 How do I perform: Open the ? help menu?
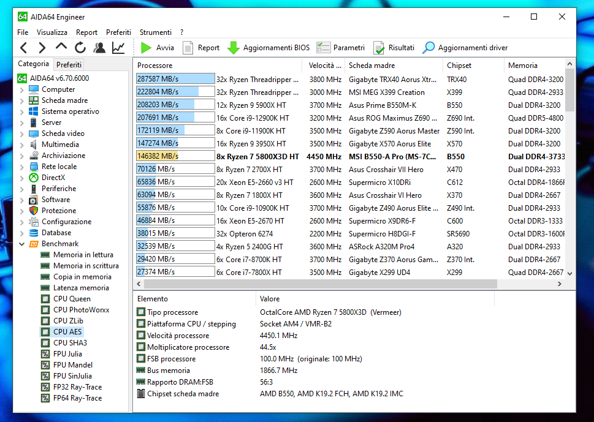(x=182, y=32)
